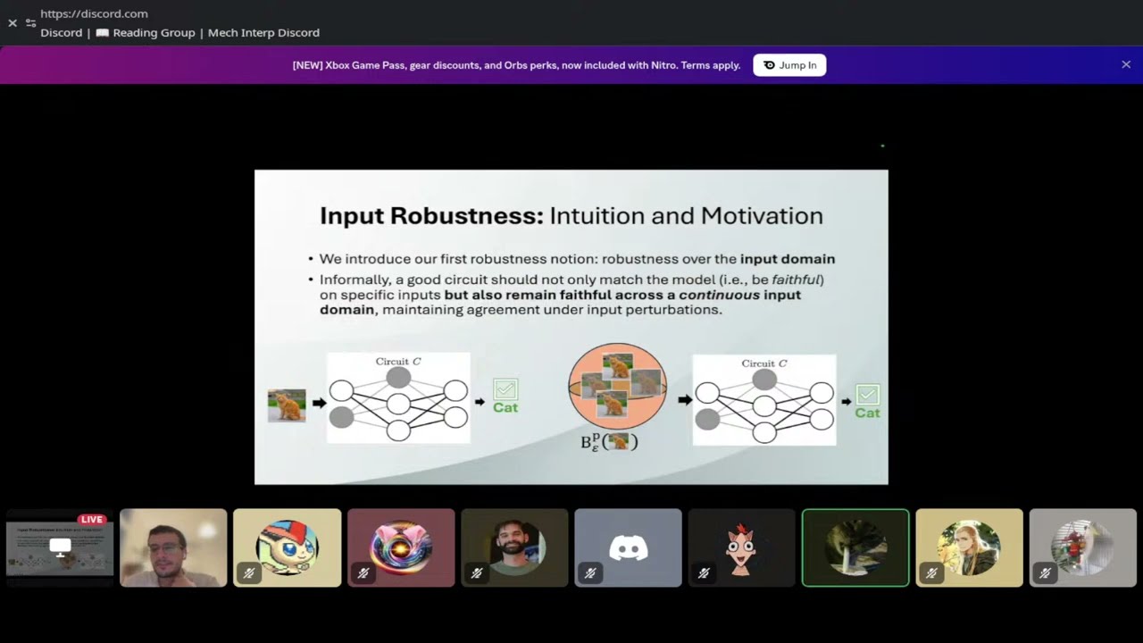This screenshot has height=643, width=1143.
Task: Dismiss the Nitro promotion banner
Action: (x=1126, y=64)
